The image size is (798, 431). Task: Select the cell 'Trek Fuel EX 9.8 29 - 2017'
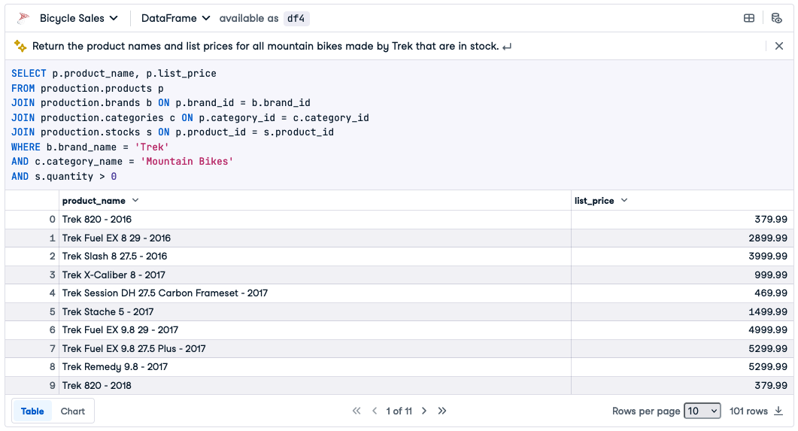314,329
